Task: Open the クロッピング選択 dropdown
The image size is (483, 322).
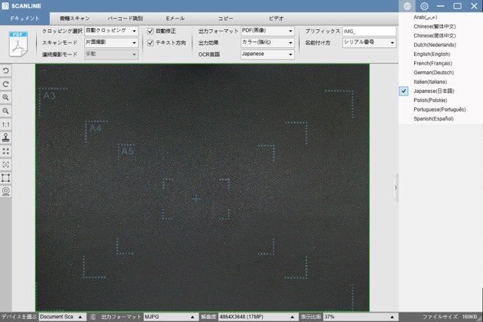Action: click(111, 32)
